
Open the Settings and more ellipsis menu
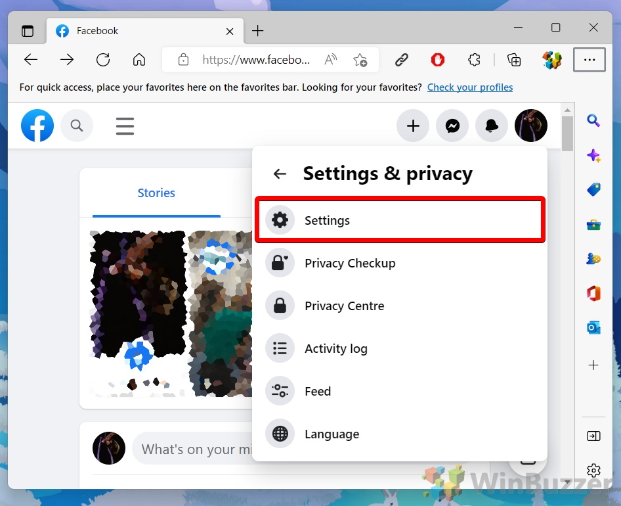click(589, 60)
